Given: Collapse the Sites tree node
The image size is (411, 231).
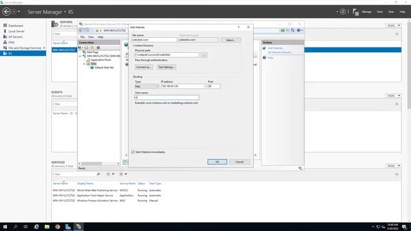Looking at the screenshot, I should pyautogui.click(x=84, y=64).
